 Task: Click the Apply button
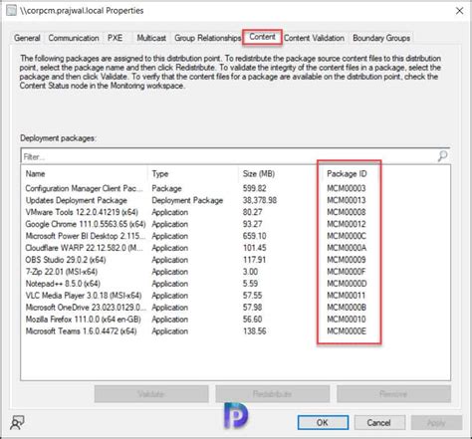[436, 422]
